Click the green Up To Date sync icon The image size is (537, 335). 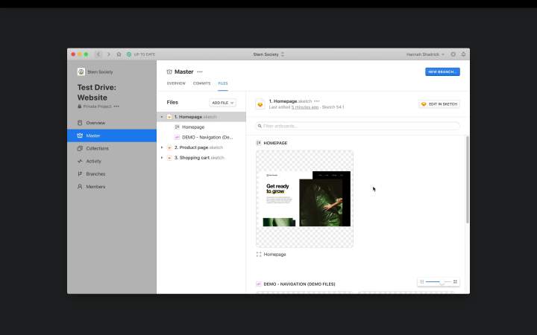(129, 54)
